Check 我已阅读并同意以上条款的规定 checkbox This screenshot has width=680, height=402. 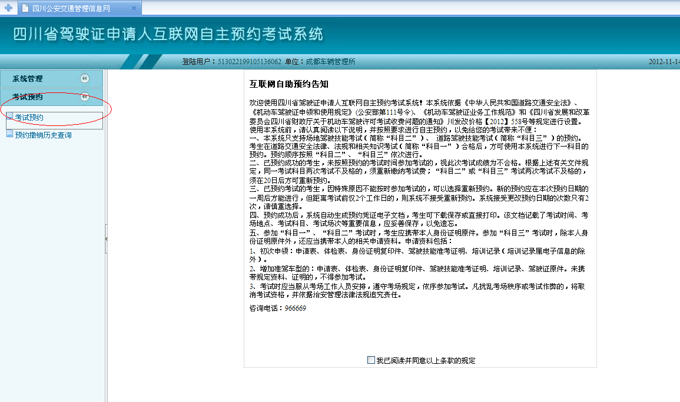pyautogui.click(x=371, y=360)
